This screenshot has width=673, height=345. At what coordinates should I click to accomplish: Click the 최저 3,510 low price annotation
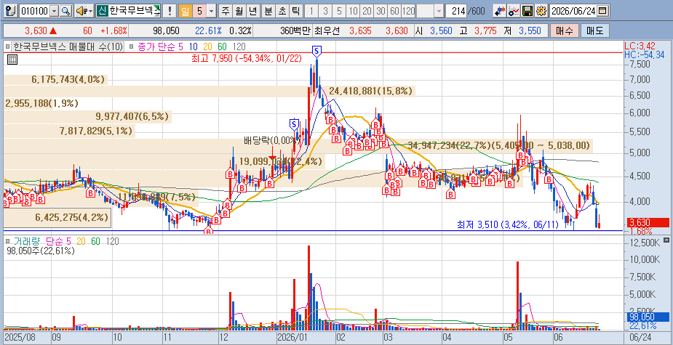[508, 224]
